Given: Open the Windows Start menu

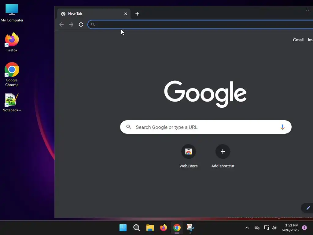Looking at the screenshot, I should click(123, 228).
